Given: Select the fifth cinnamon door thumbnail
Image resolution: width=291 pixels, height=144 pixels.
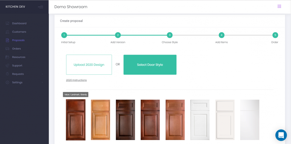Looking at the screenshot, I should coord(175,120).
